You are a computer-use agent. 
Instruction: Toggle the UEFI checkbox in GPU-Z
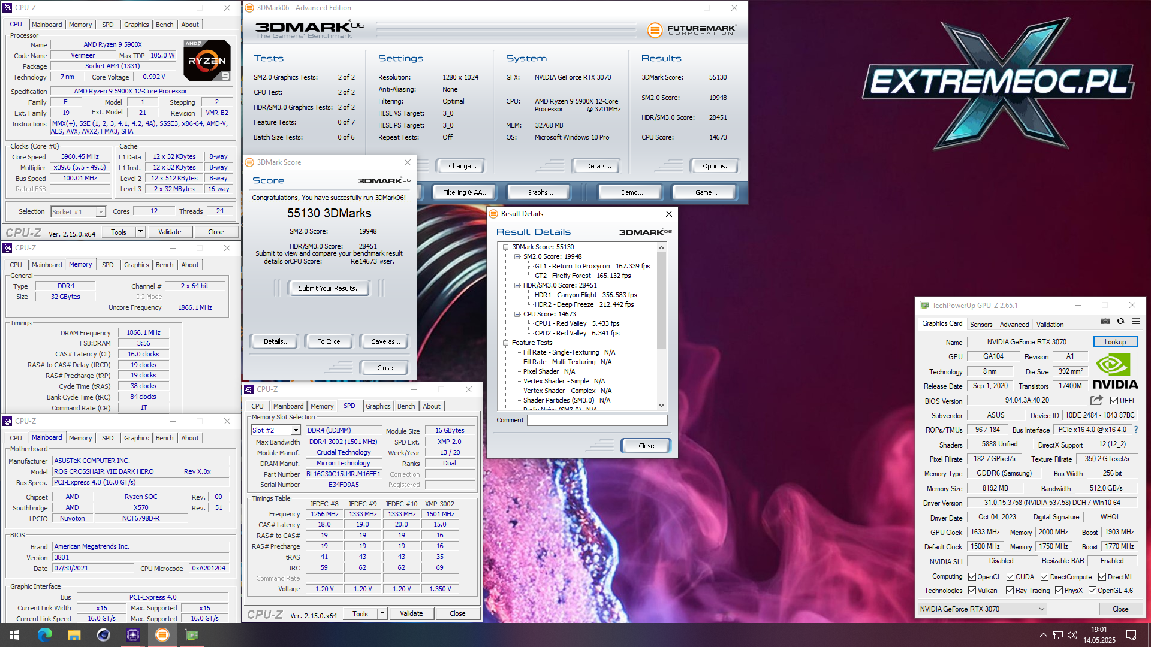pos(1114,401)
